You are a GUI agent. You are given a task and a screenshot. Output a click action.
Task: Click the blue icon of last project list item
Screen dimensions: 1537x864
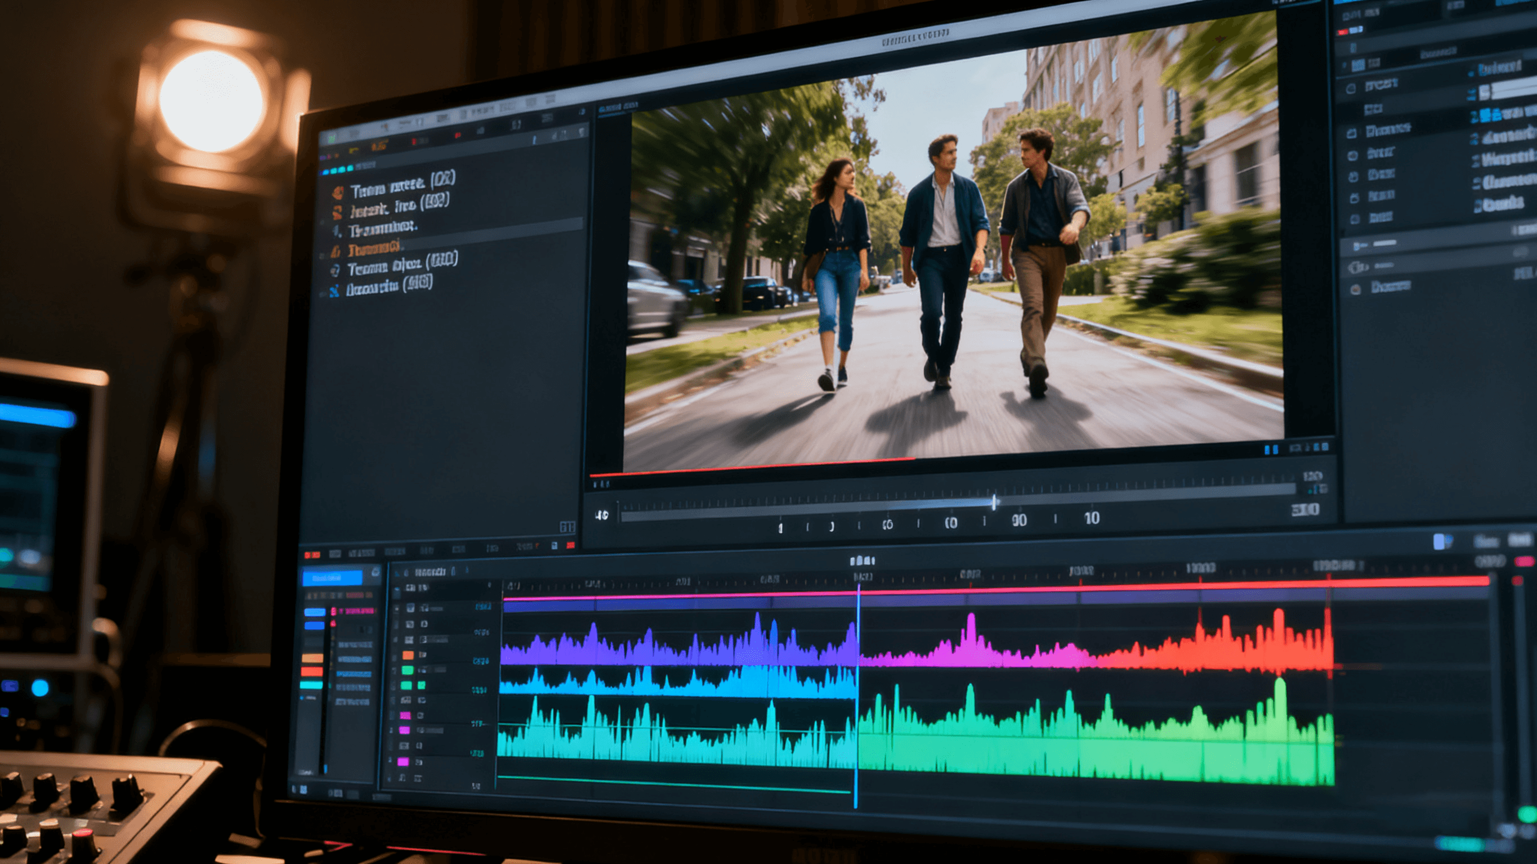[x=334, y=290]
